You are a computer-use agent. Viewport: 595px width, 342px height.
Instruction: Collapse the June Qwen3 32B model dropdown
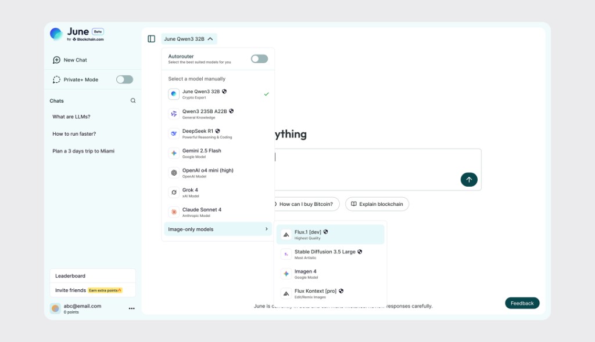point(189,39)
